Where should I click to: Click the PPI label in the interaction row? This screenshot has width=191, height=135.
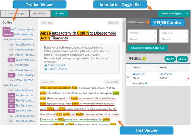[129, 77]
